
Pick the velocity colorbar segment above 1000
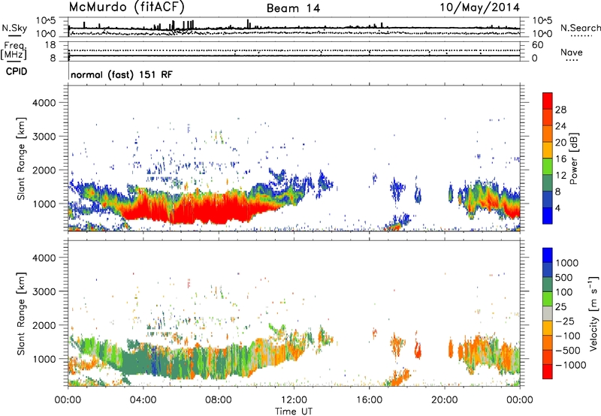[548, 255]
